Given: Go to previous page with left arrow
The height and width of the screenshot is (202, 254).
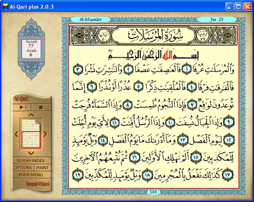Looking at the screenshot, I should pyautogui.click(x=16, y=134).
